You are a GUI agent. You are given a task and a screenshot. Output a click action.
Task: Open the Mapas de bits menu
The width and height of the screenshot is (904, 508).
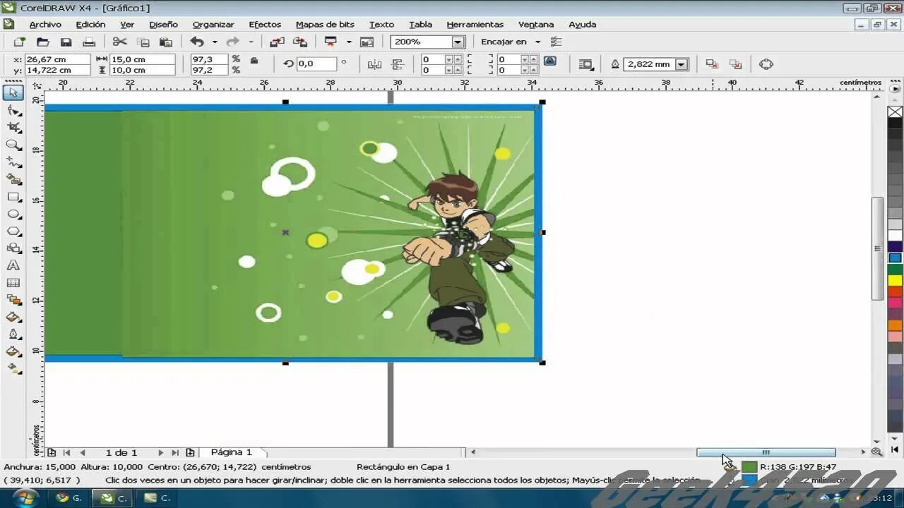click(325, 25)
